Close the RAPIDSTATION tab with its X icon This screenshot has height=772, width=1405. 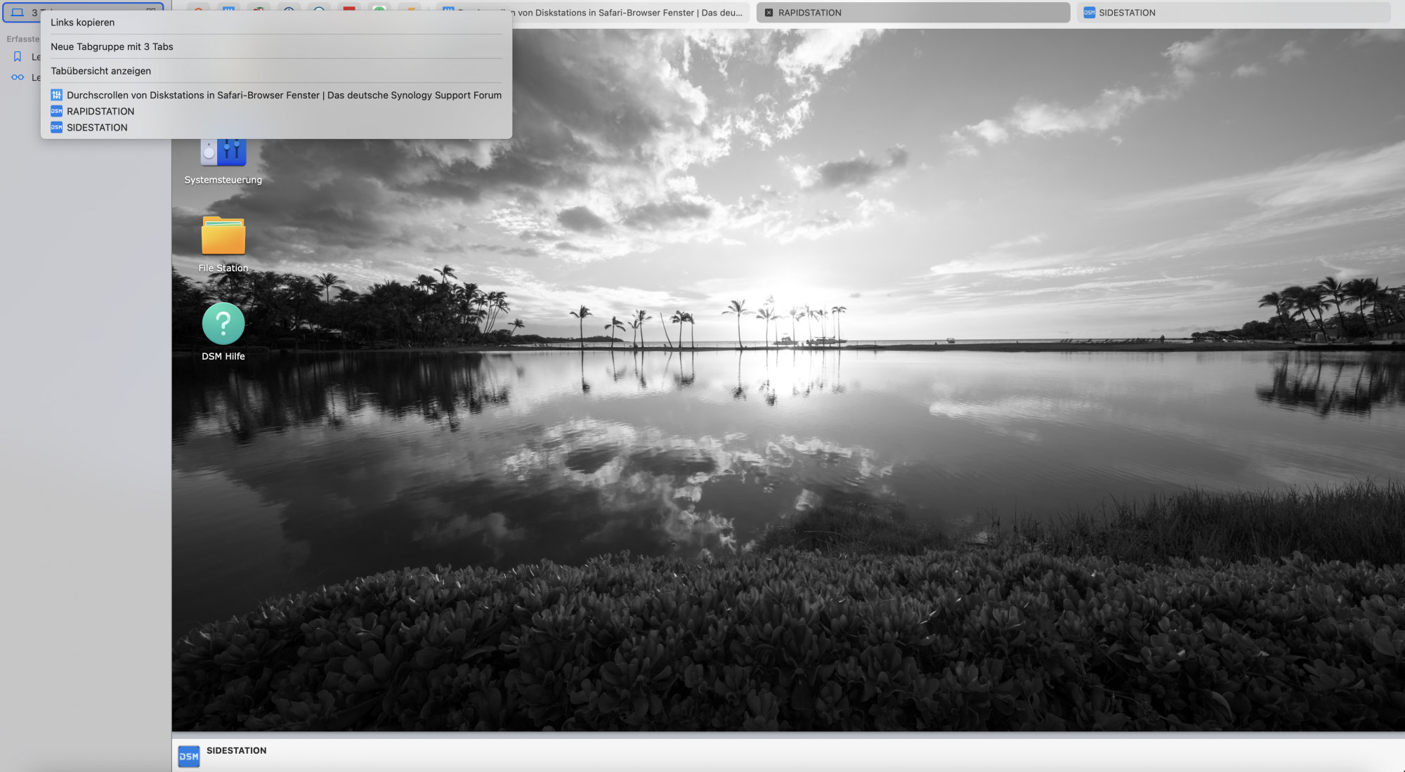(769, 13)
